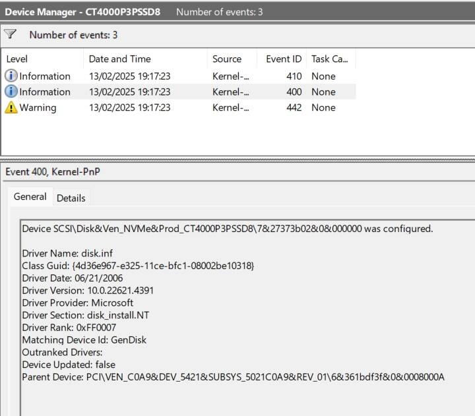Open the General tab

pyautogui.click(x=30, y=196)
